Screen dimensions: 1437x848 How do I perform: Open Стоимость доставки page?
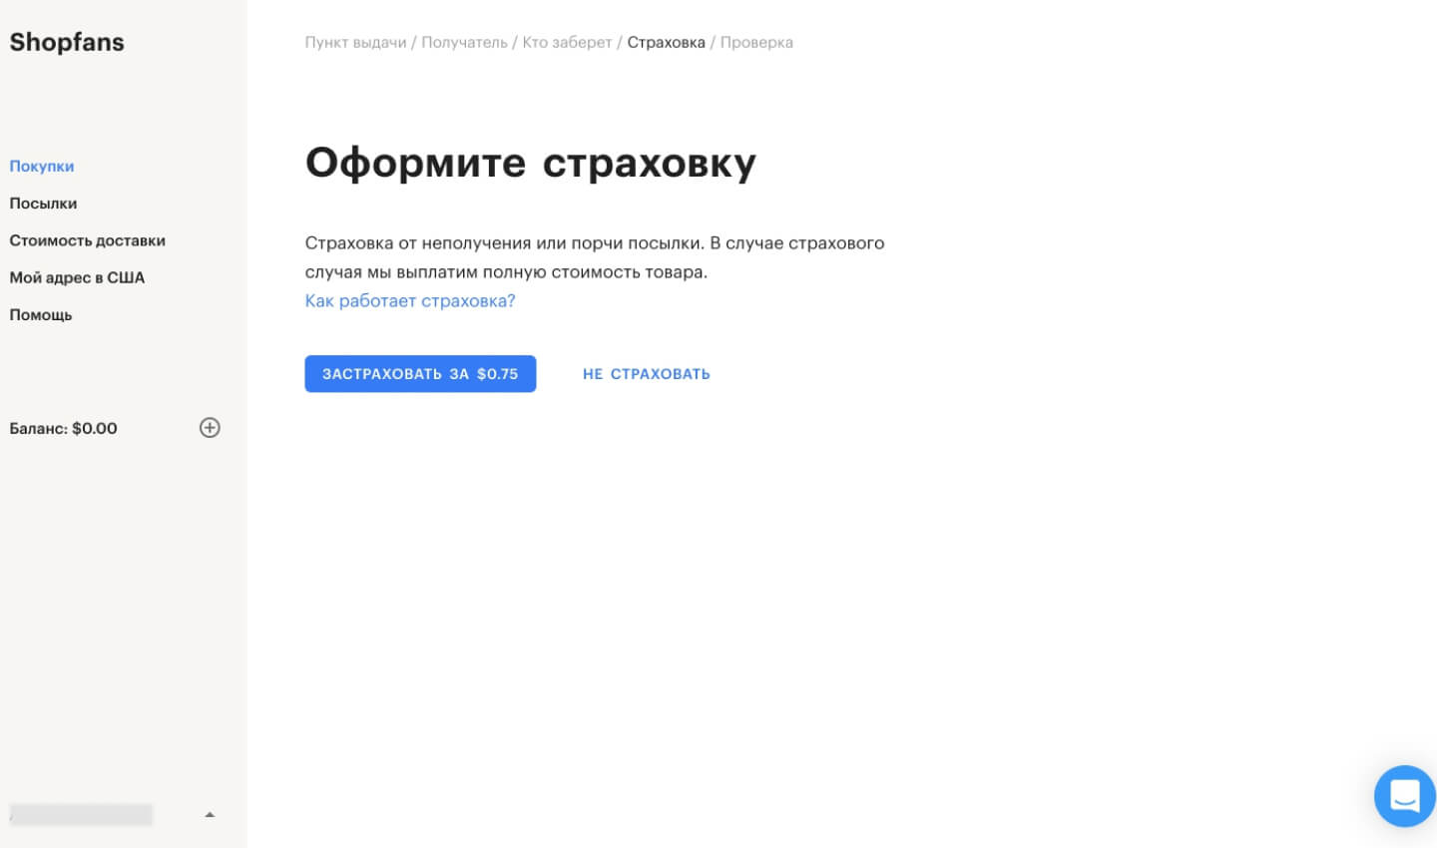(87, 240)
